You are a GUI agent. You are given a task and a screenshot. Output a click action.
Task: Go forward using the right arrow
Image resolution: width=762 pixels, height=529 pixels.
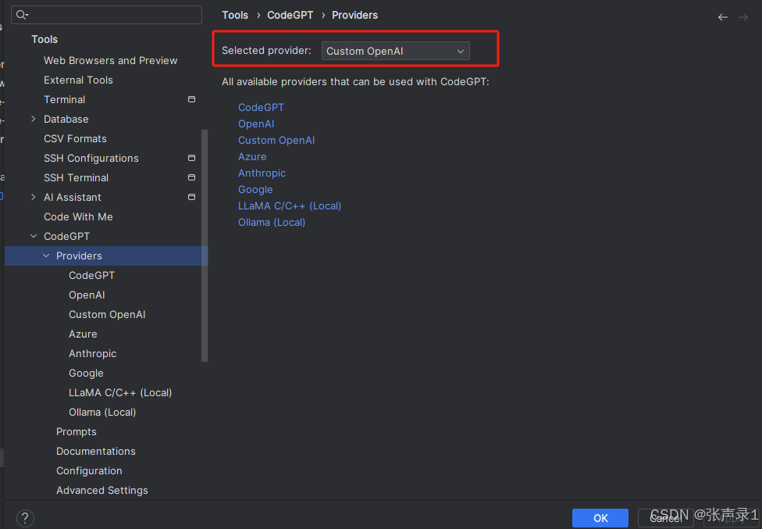pyautogui.click(x=743, y=17)
